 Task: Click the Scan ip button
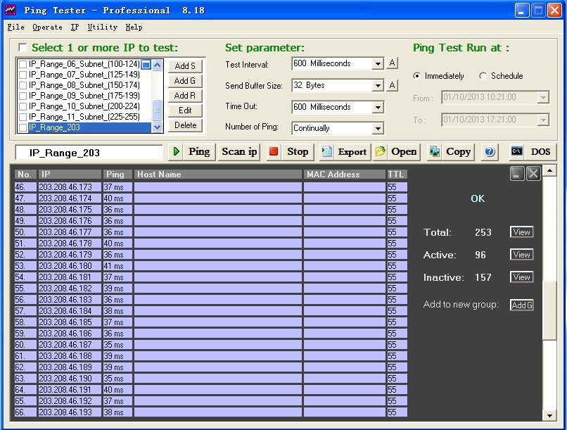click(x=240, y=152)
